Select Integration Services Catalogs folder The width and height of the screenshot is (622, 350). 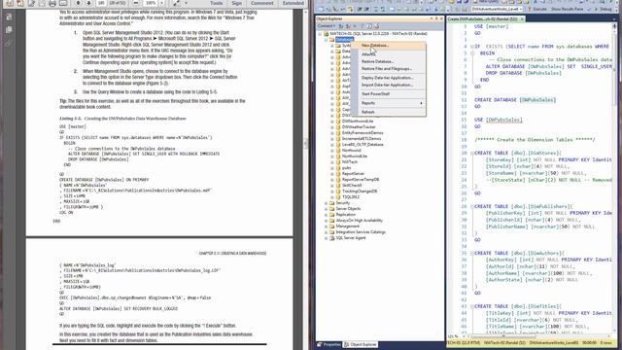(361, 232)
